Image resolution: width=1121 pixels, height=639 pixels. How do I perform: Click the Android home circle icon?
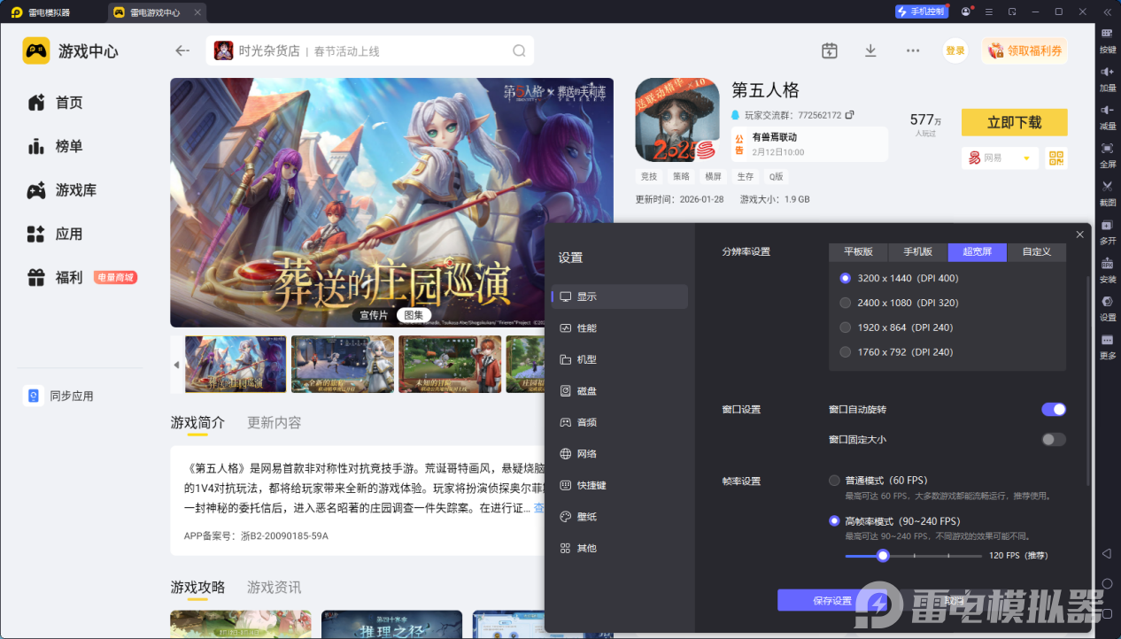(x=1107, y=583)
